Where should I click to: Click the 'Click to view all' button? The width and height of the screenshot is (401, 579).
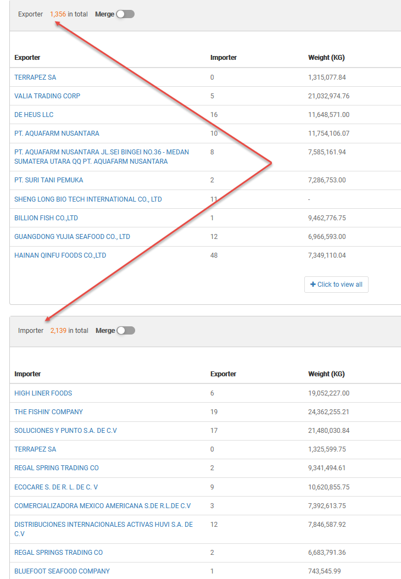coord(336,285)
